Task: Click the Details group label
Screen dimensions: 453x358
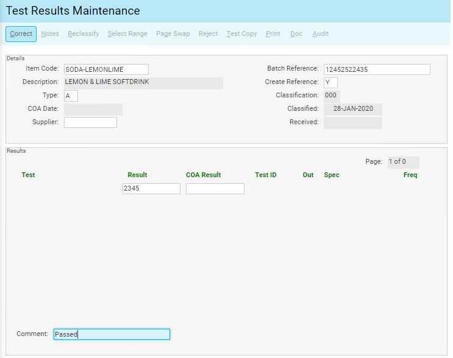Action: coord(16,58)
